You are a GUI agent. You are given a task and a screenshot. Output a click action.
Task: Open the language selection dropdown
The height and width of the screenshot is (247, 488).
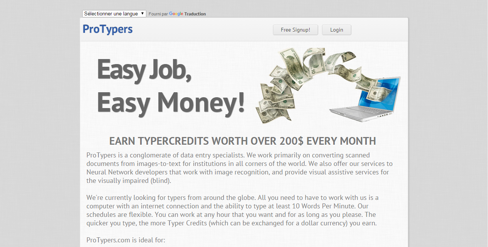tap(114, 14)
